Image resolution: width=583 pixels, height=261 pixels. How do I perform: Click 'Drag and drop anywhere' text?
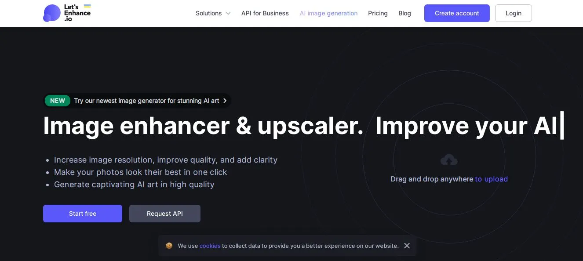click(432, 179)
